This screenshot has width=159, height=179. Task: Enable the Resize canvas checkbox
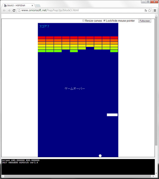click(83, 21)
